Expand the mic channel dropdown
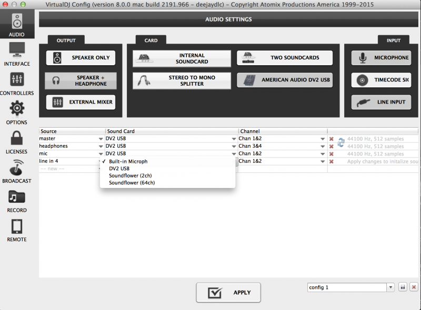The width and height of the screenshot is (421, 310). point(323,154)
